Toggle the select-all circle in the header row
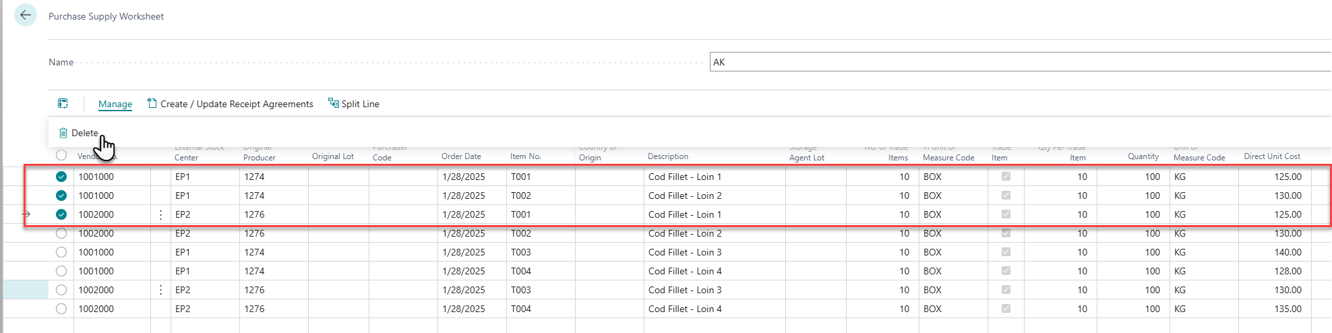Image resolution: width=1332 pixels, height=333 pixels. pyautogui.click(x=61, y=156)
